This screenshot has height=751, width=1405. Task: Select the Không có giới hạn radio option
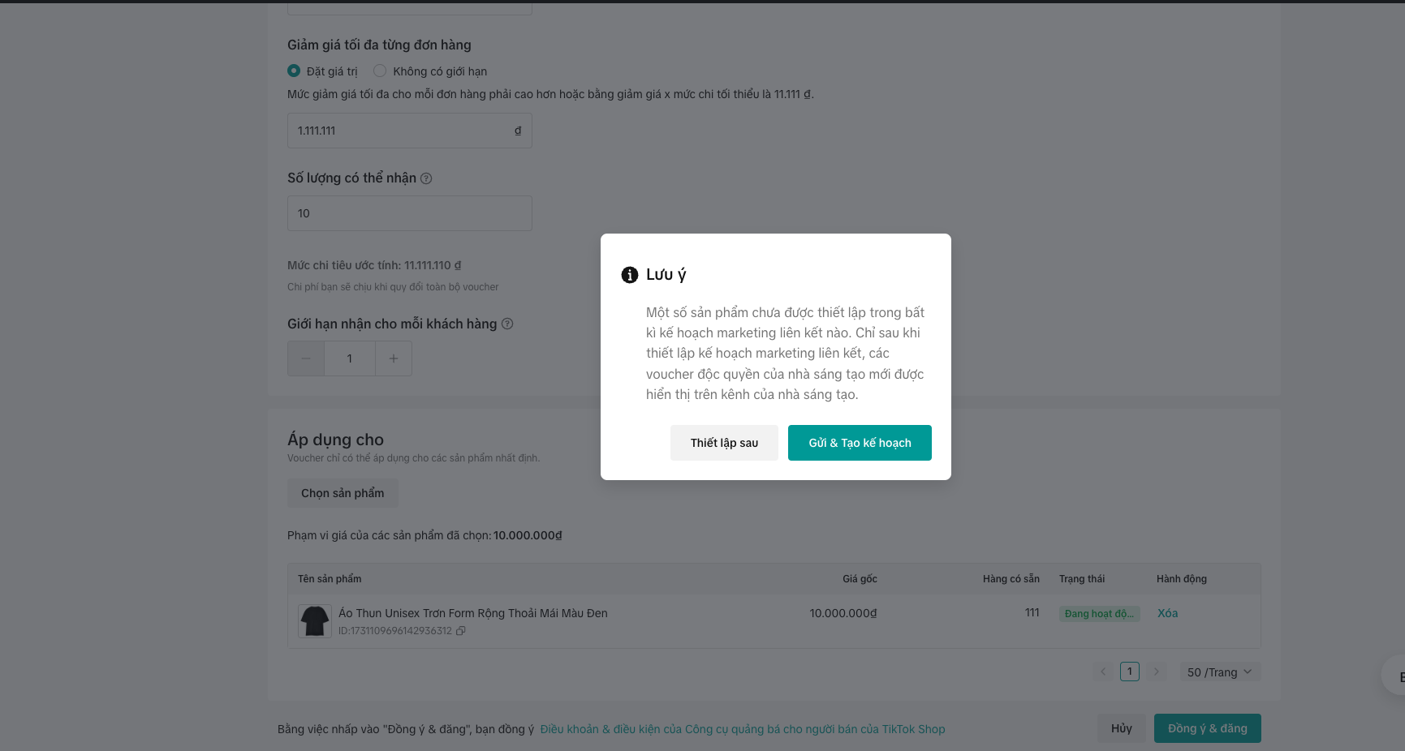pyautogui.click(x=380, y=71)
